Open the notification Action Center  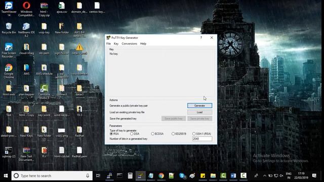(314, 175)
